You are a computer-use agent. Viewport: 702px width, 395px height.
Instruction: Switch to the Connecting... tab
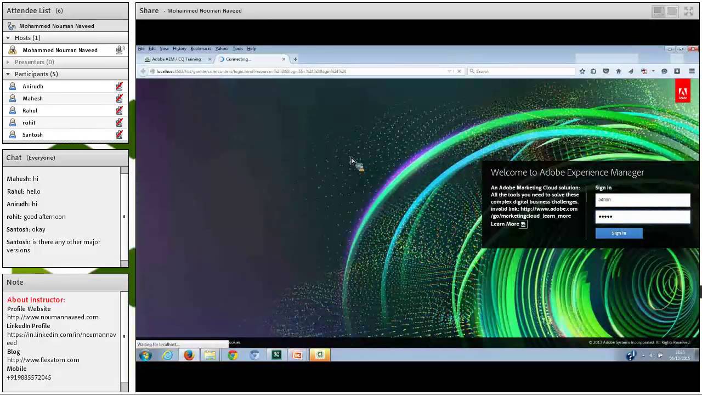[252, 59]
